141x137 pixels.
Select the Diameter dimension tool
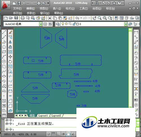[x=136, y=63]
